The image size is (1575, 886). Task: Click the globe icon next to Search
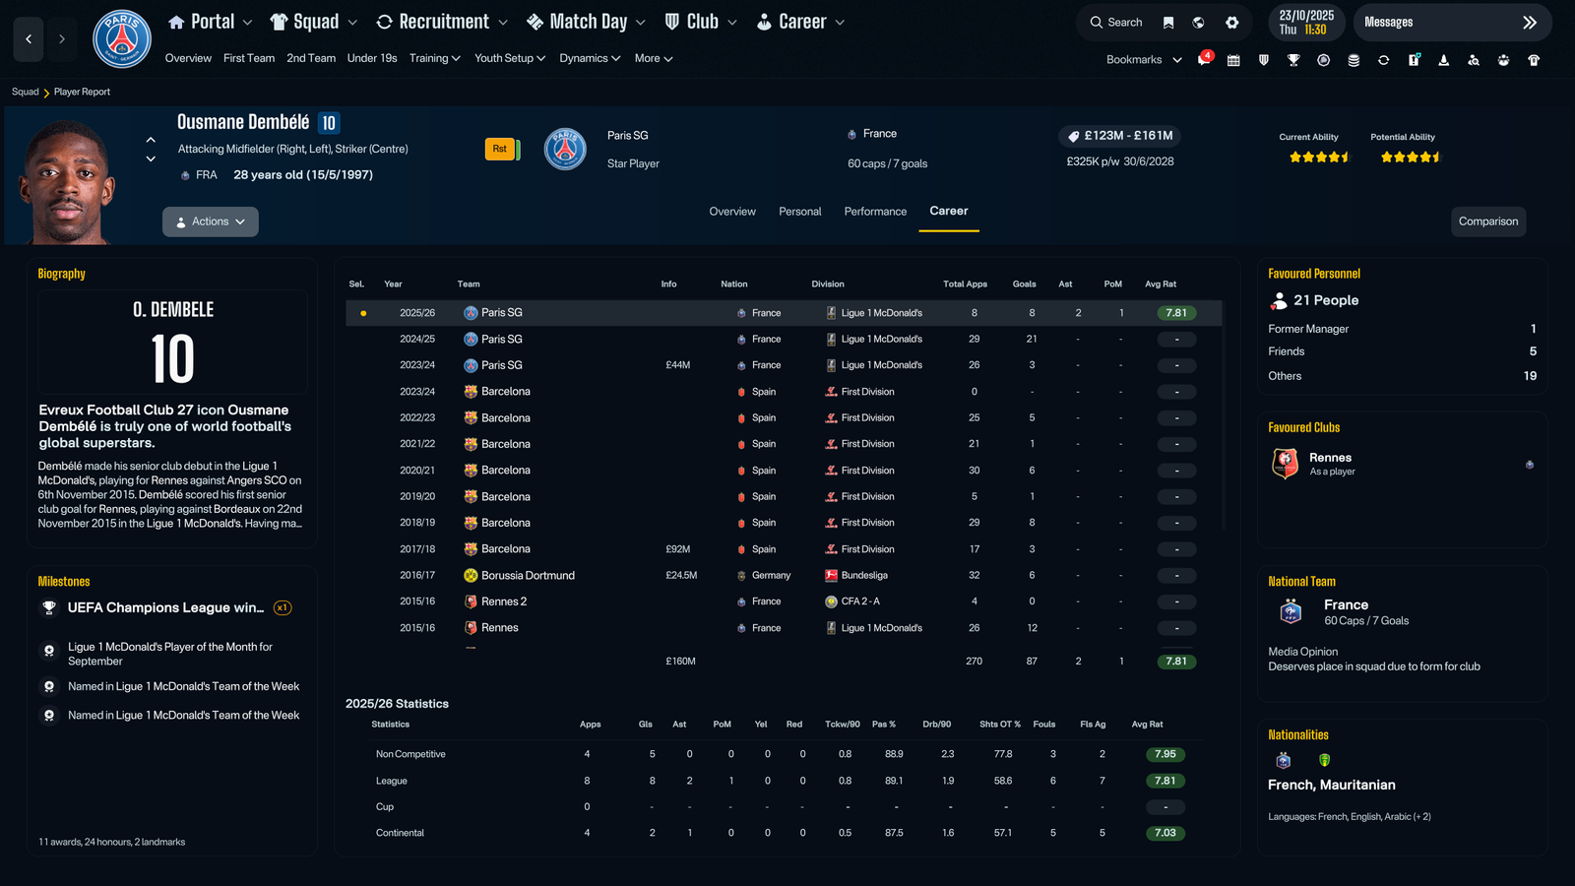tap(1198, 23)
